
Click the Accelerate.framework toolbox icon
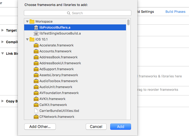[36, 45]
